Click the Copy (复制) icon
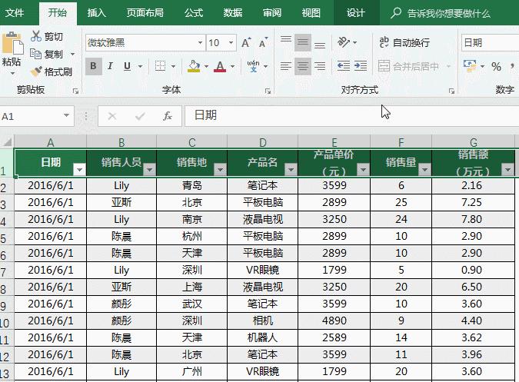519x382 pixels. point(35,54)
